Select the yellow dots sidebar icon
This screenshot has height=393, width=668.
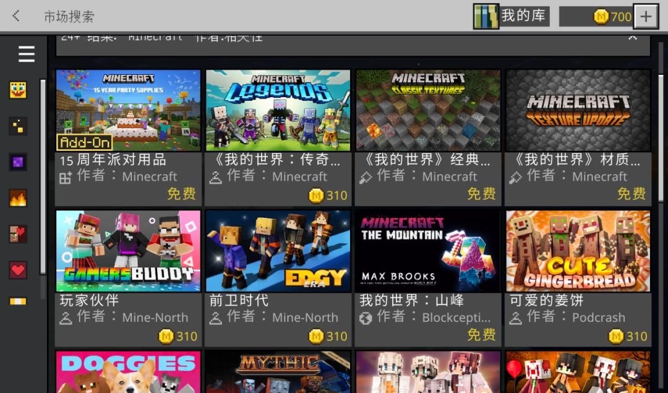tap(18, 126)
